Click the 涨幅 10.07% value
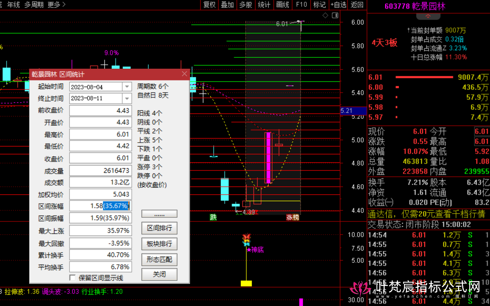Image resolution: width=490 pixels, height=306 pixels. coord(415,151)
